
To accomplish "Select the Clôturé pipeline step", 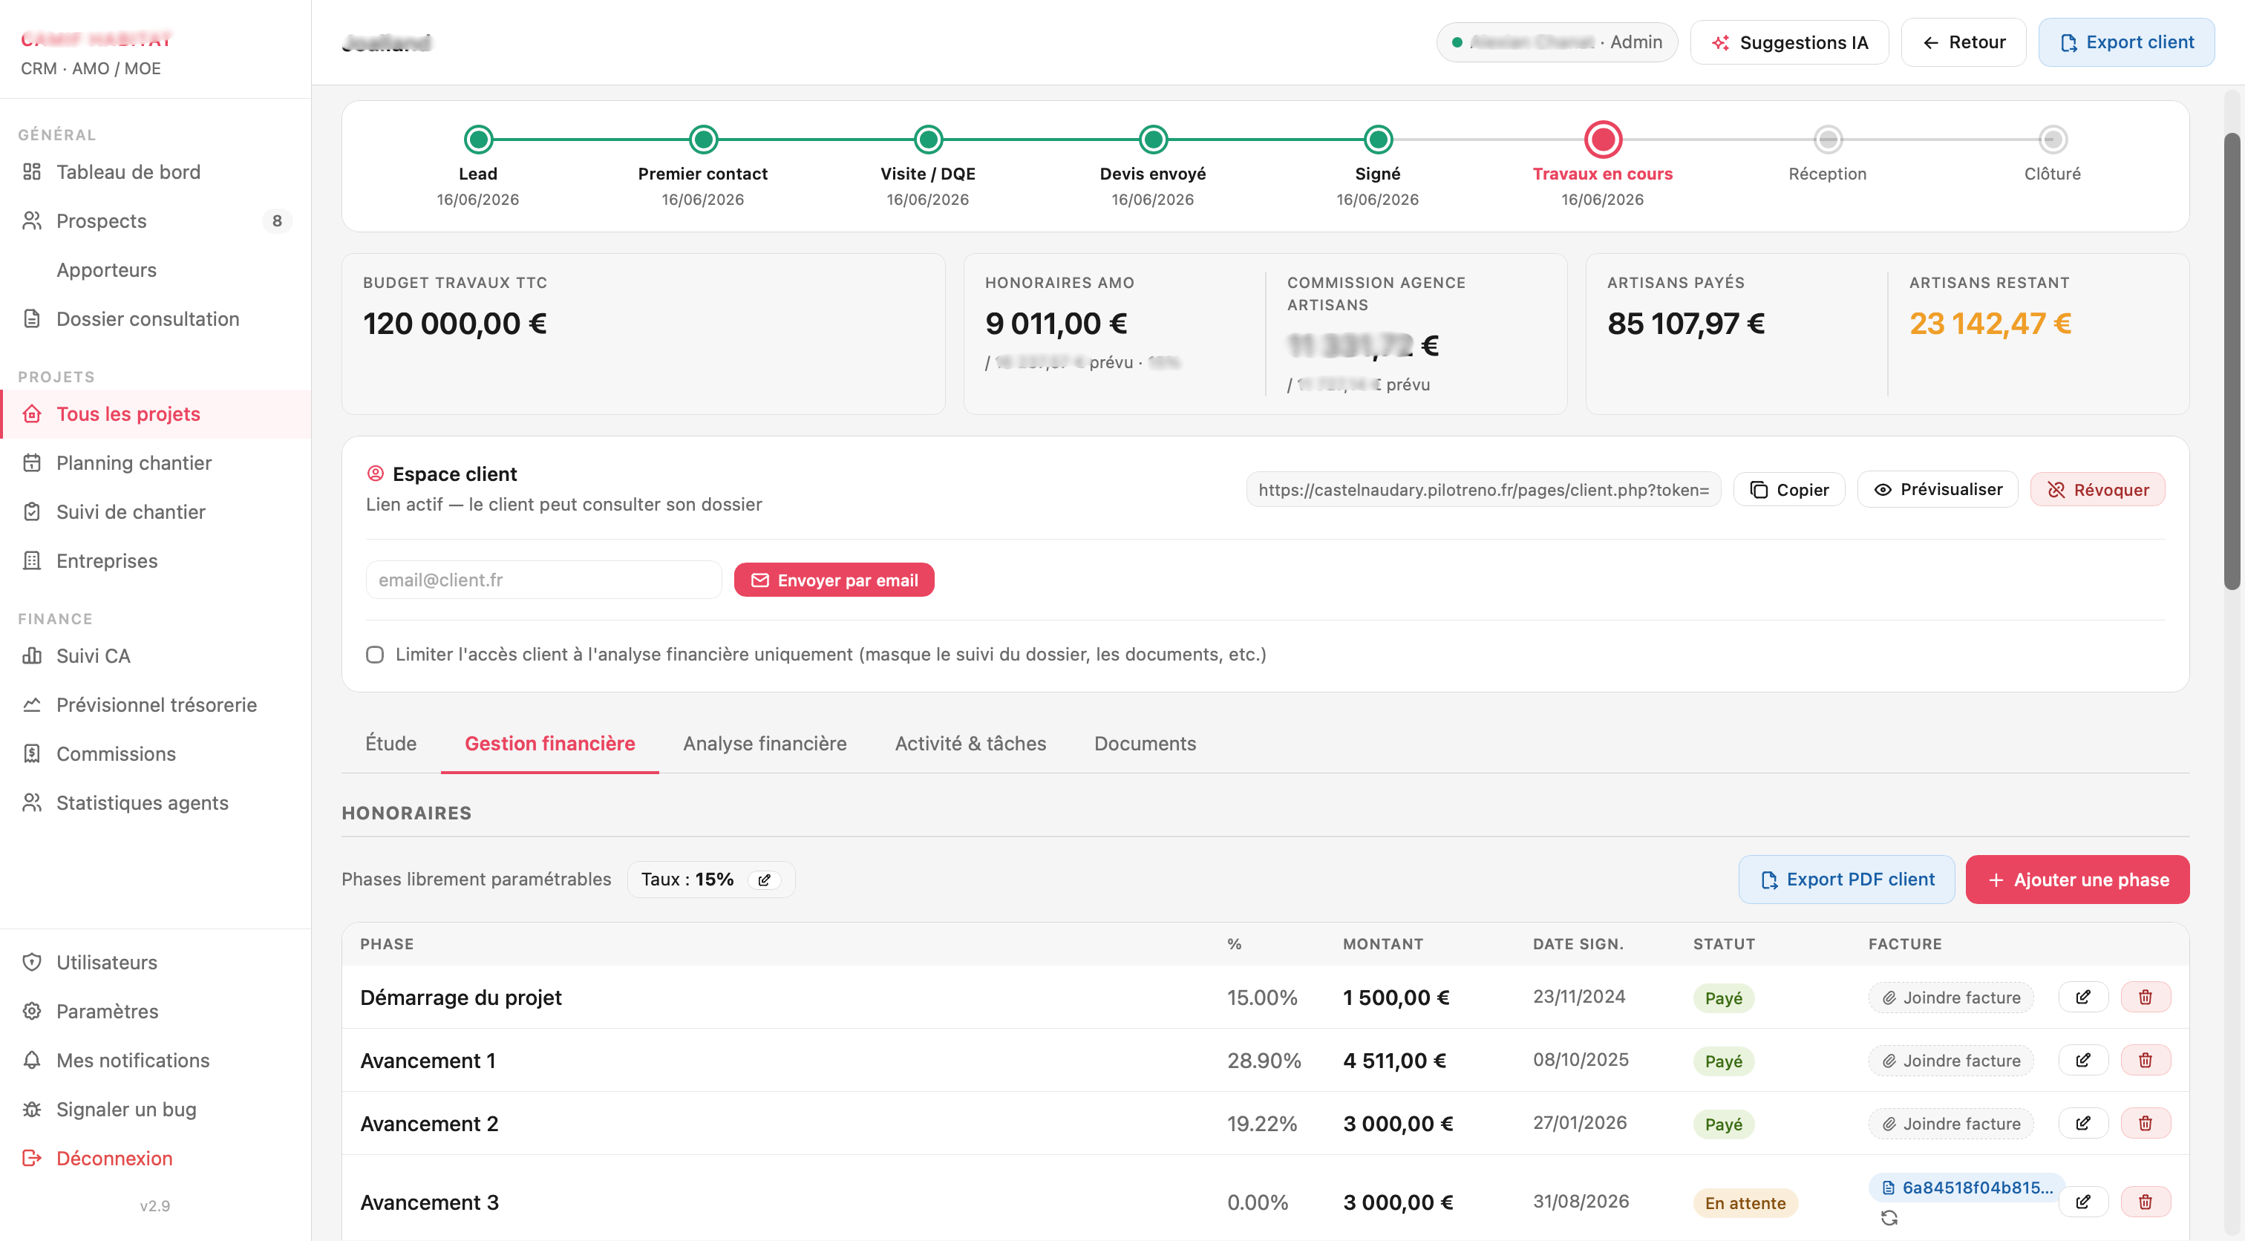I will point(2053,140).
